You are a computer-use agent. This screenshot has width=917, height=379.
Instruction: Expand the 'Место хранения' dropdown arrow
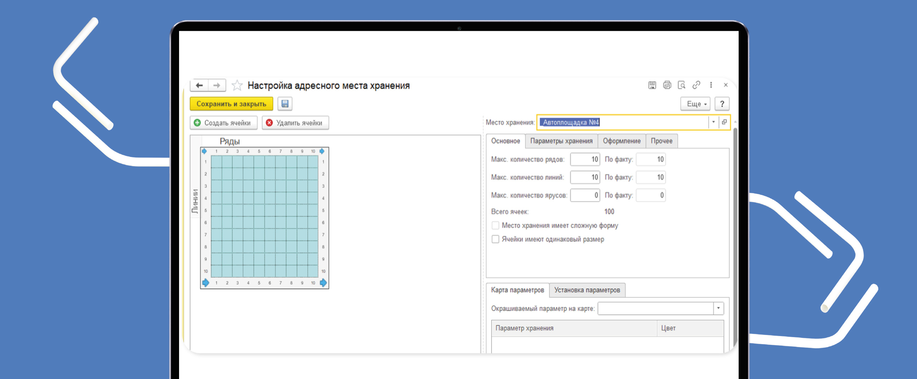point(713,122)
